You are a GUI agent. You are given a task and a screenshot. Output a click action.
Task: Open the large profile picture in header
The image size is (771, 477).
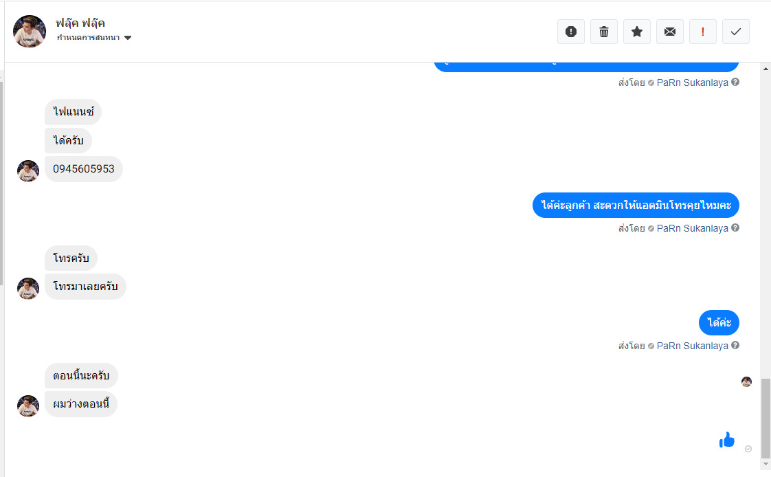click(x=30, y=32)
